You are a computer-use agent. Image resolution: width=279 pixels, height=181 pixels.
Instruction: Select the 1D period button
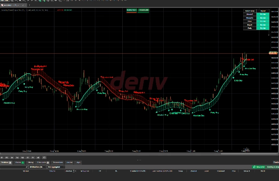point(2,157)
